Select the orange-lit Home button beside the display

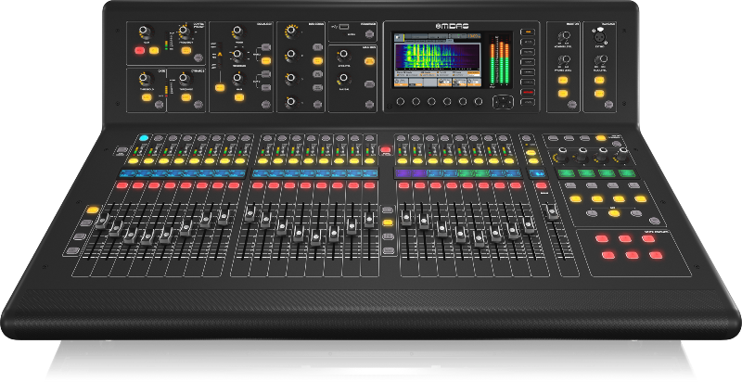click(x=528, y=32)
